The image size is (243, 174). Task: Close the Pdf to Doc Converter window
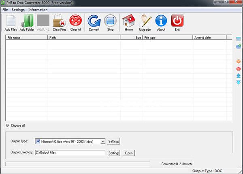(x=236, y=2)
